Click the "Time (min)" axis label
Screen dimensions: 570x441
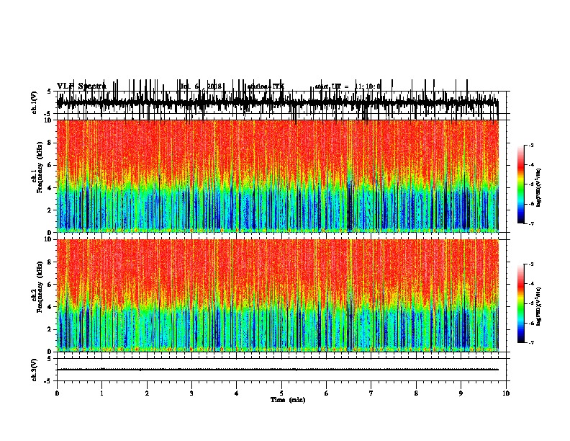[288, 400]
